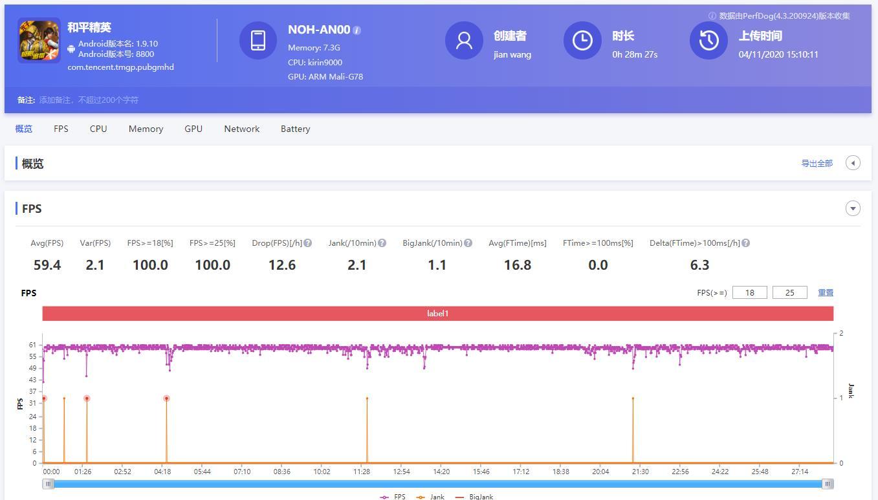Click the BigJank marker near 01:26

[x=87, y=398]
